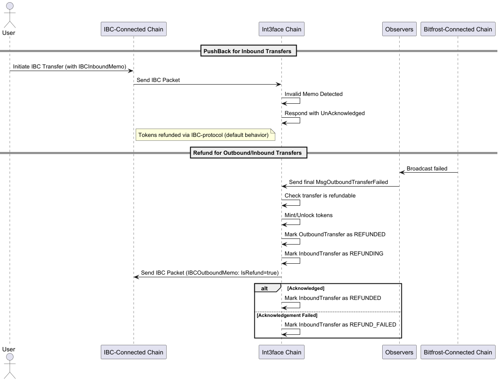Select the yellow note about tokens refunded
Screen dimensions: 500x381
pos(205,135)
